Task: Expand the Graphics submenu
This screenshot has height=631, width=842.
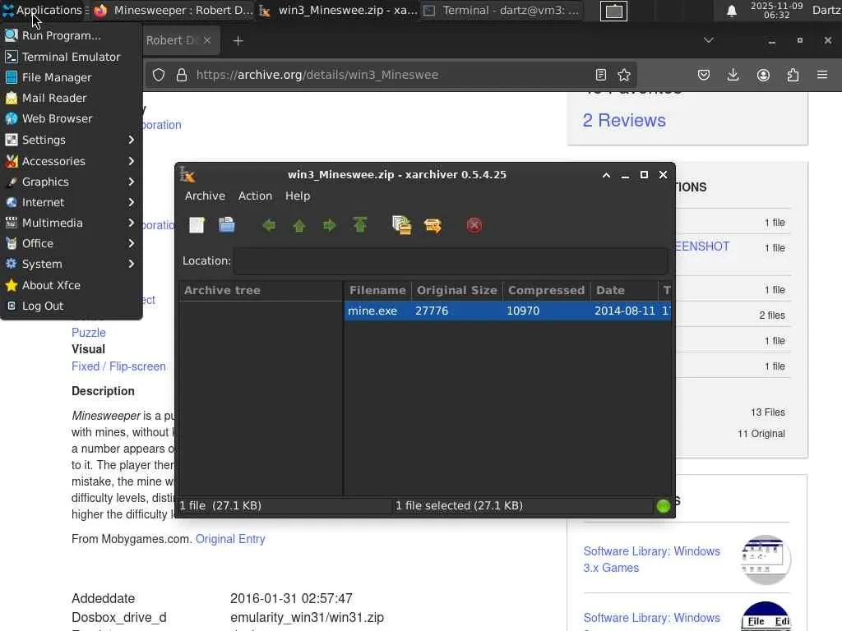Action: point(71,182)
